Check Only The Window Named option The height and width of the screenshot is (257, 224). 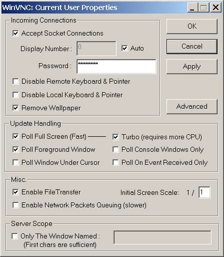15,236
